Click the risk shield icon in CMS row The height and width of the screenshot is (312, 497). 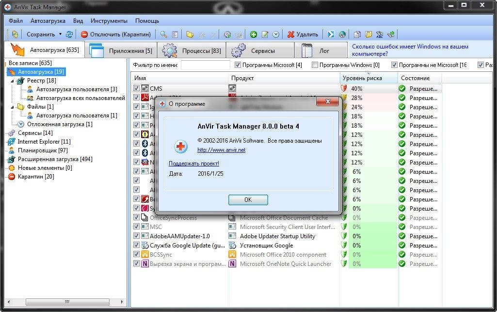344,88
